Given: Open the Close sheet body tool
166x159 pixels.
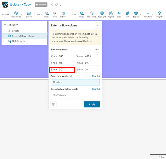Looking at the screenshot, I should pyautogui.click(x=92, y=14).
